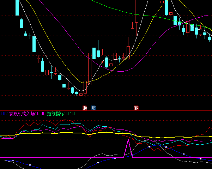Click the red candlestick at the top right peak
Viewport: 212px width, 169px height.
coord(162,2)
